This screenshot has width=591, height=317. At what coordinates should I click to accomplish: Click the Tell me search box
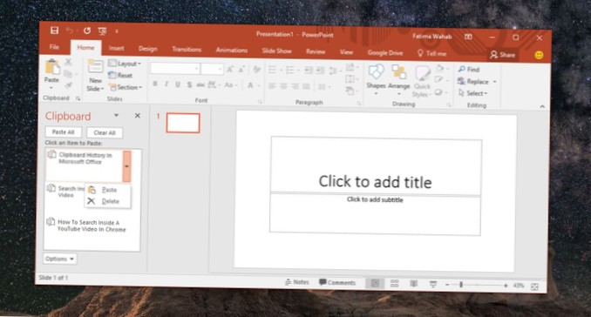pyautogui.click(x=432, y=53)
